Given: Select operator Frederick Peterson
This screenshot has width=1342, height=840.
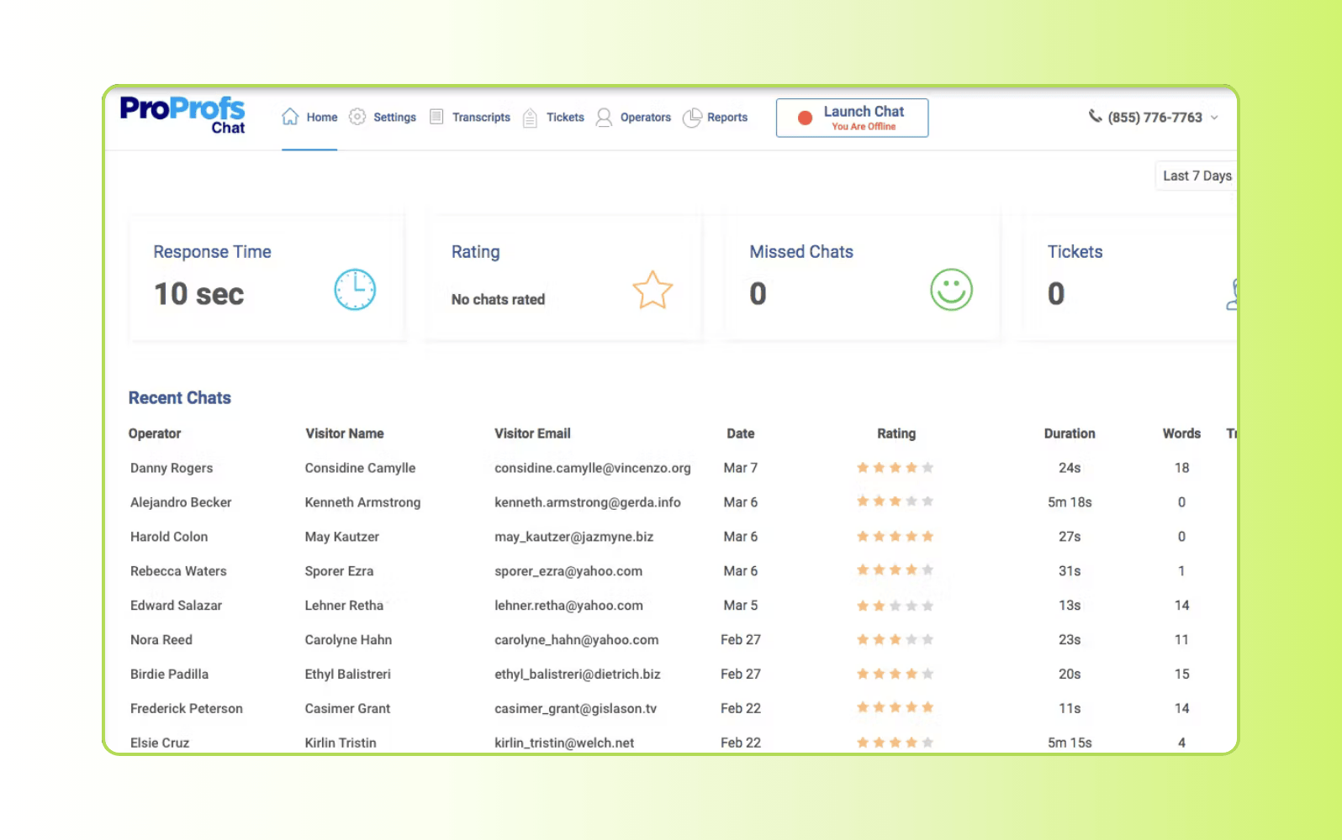Looking at the screenshot, I should (x=187, y=709).
